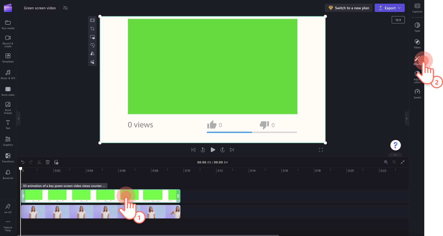Open the Transitions panel
The height and width of the screenshot is (236, 443).
8,157
